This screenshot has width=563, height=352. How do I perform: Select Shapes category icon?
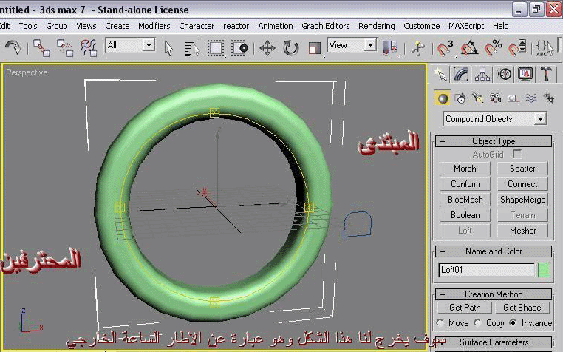(460, 98)
